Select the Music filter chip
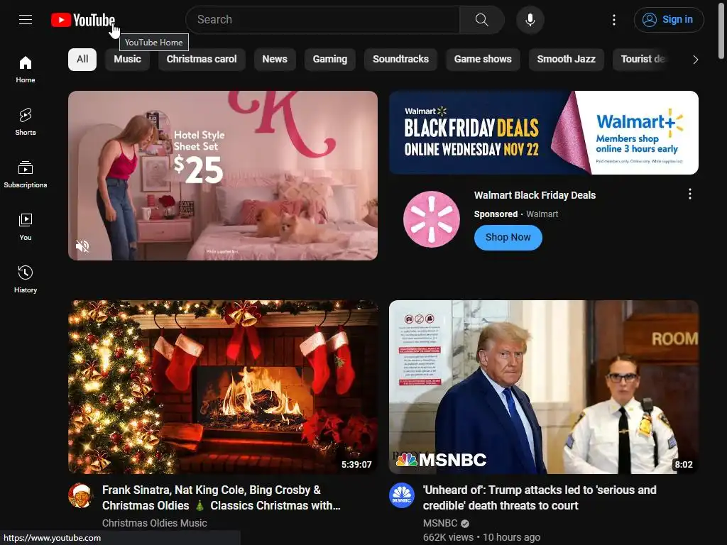The image size is (727, 545). click(x=128, y=60)
